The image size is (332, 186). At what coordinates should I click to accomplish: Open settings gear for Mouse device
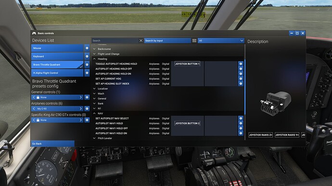[87, 48]
